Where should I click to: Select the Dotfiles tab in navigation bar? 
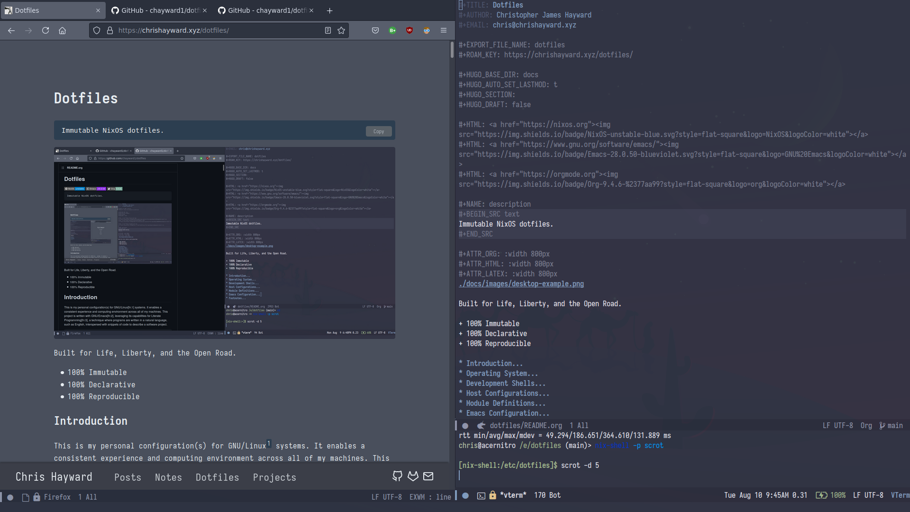coord(217,477)
